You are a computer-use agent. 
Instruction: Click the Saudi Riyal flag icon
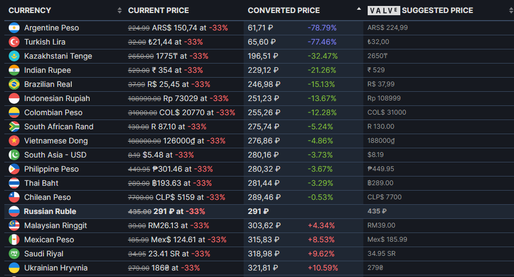(x=14, y=254)
